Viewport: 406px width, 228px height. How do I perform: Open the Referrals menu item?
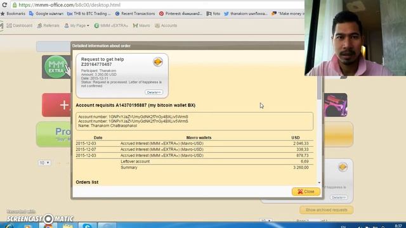click(48, 25)
